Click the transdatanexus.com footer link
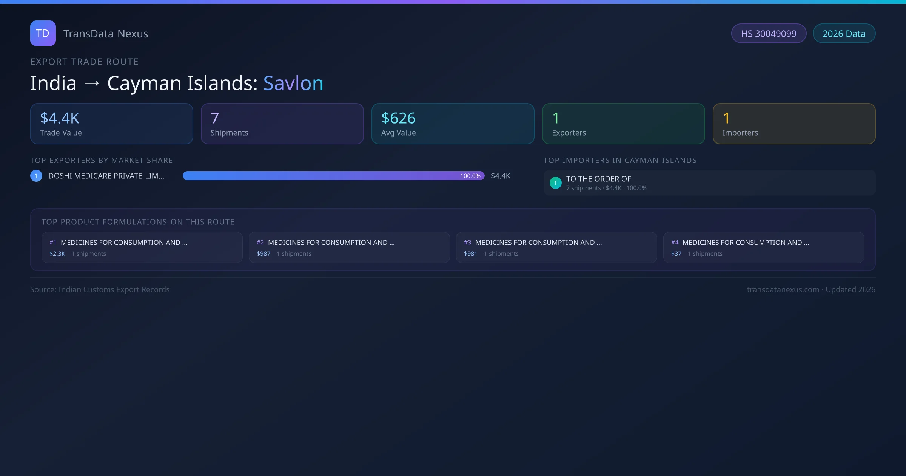 click(783, 289)
